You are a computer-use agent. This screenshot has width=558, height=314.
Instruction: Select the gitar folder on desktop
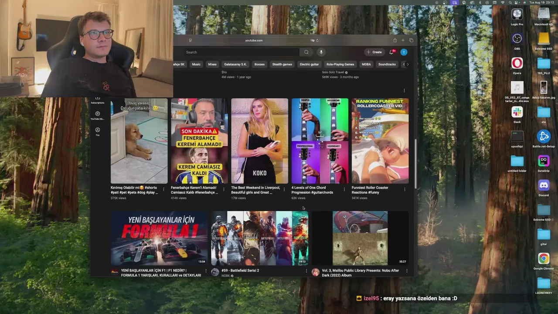pos(544,237)
